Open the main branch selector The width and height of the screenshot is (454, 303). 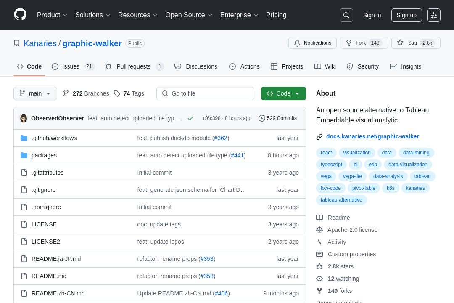(35, 93)
